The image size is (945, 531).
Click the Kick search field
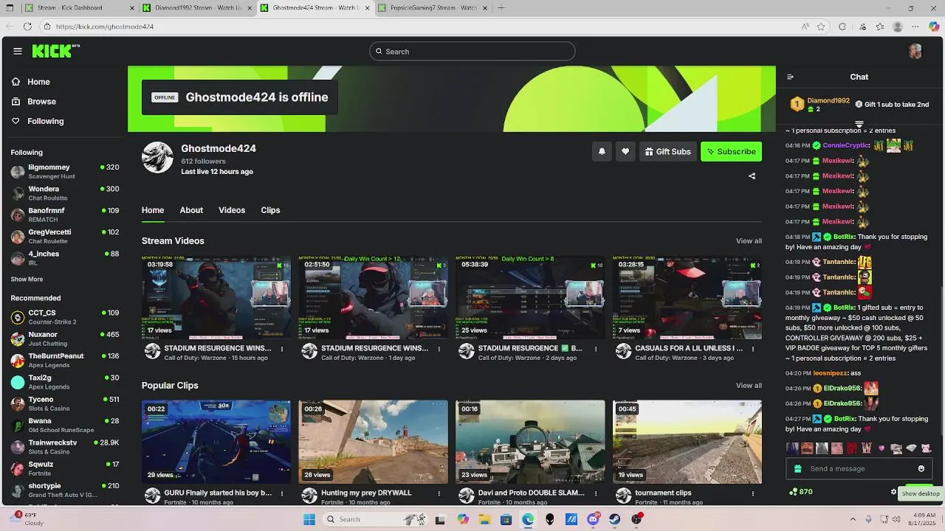pos(472,51)
